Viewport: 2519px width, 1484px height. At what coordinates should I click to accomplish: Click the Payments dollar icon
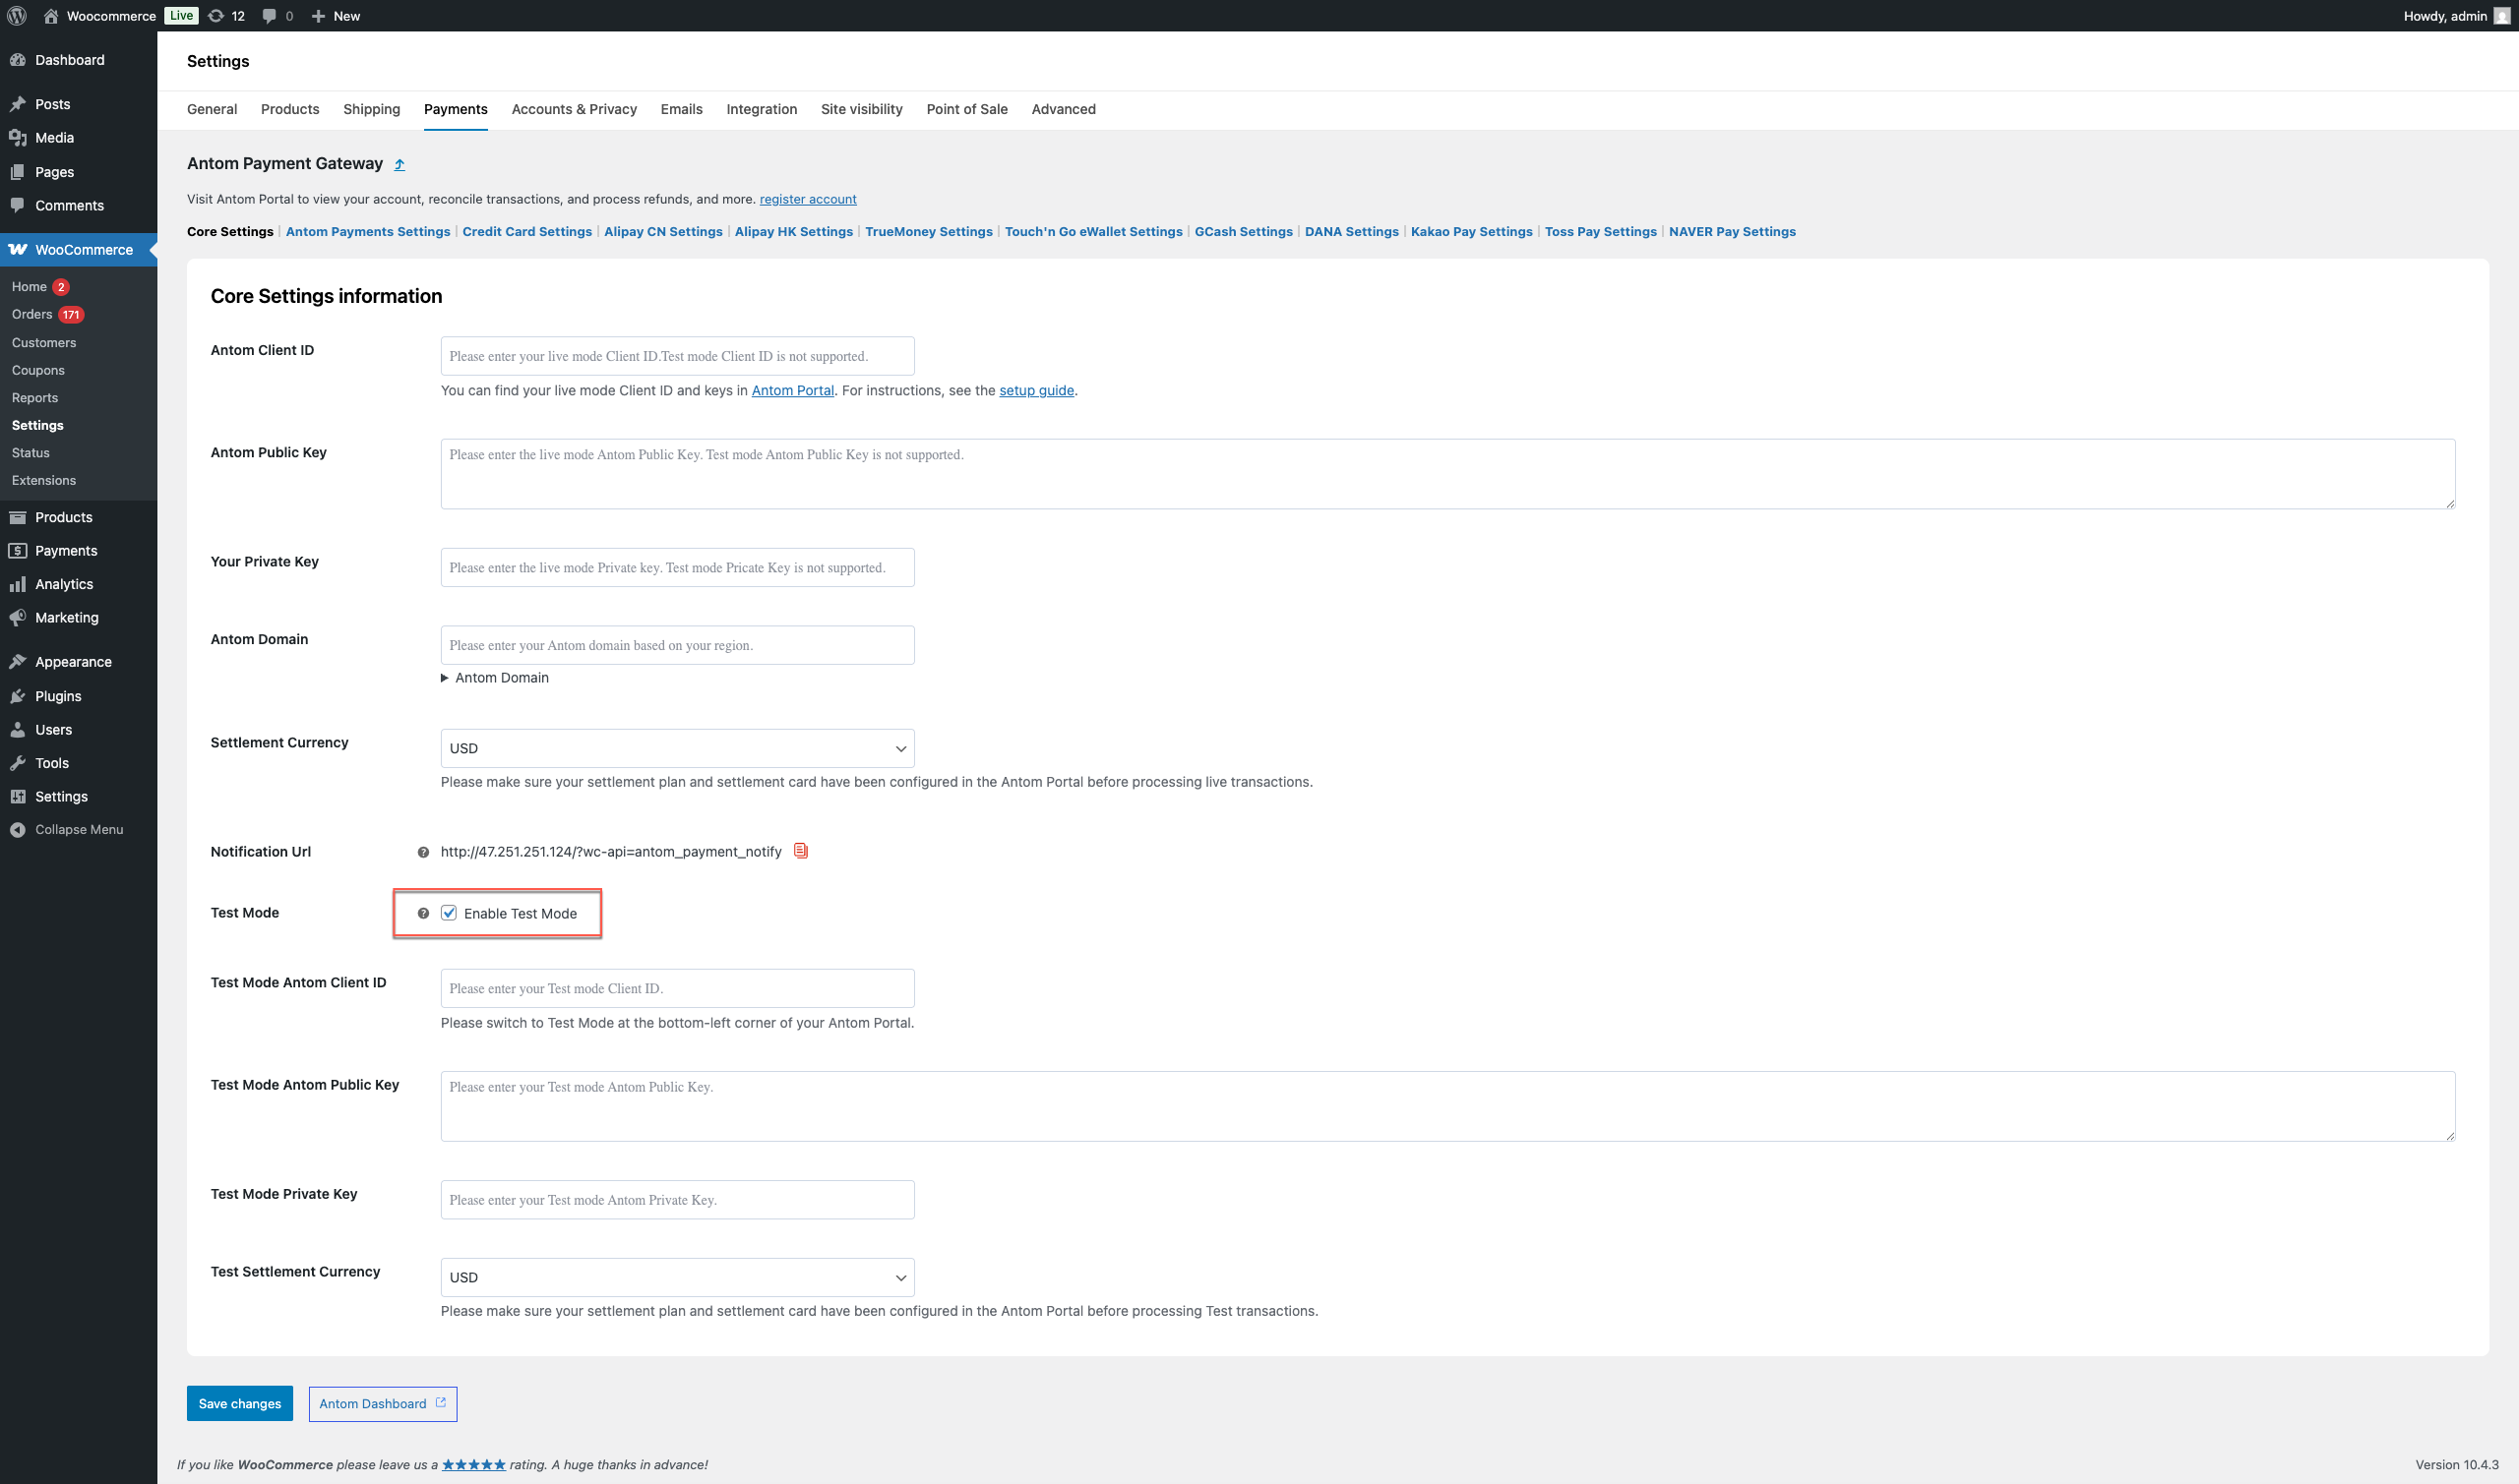(18, 551)
